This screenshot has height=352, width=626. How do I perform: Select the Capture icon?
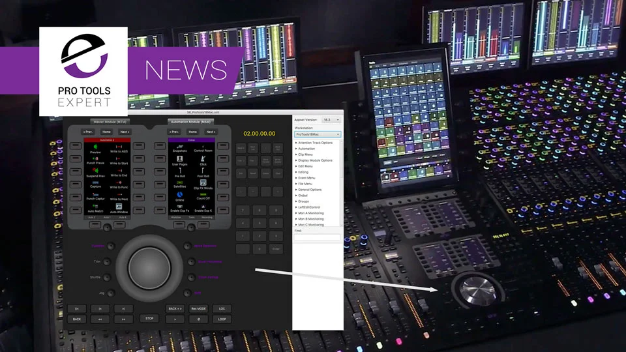95,183
